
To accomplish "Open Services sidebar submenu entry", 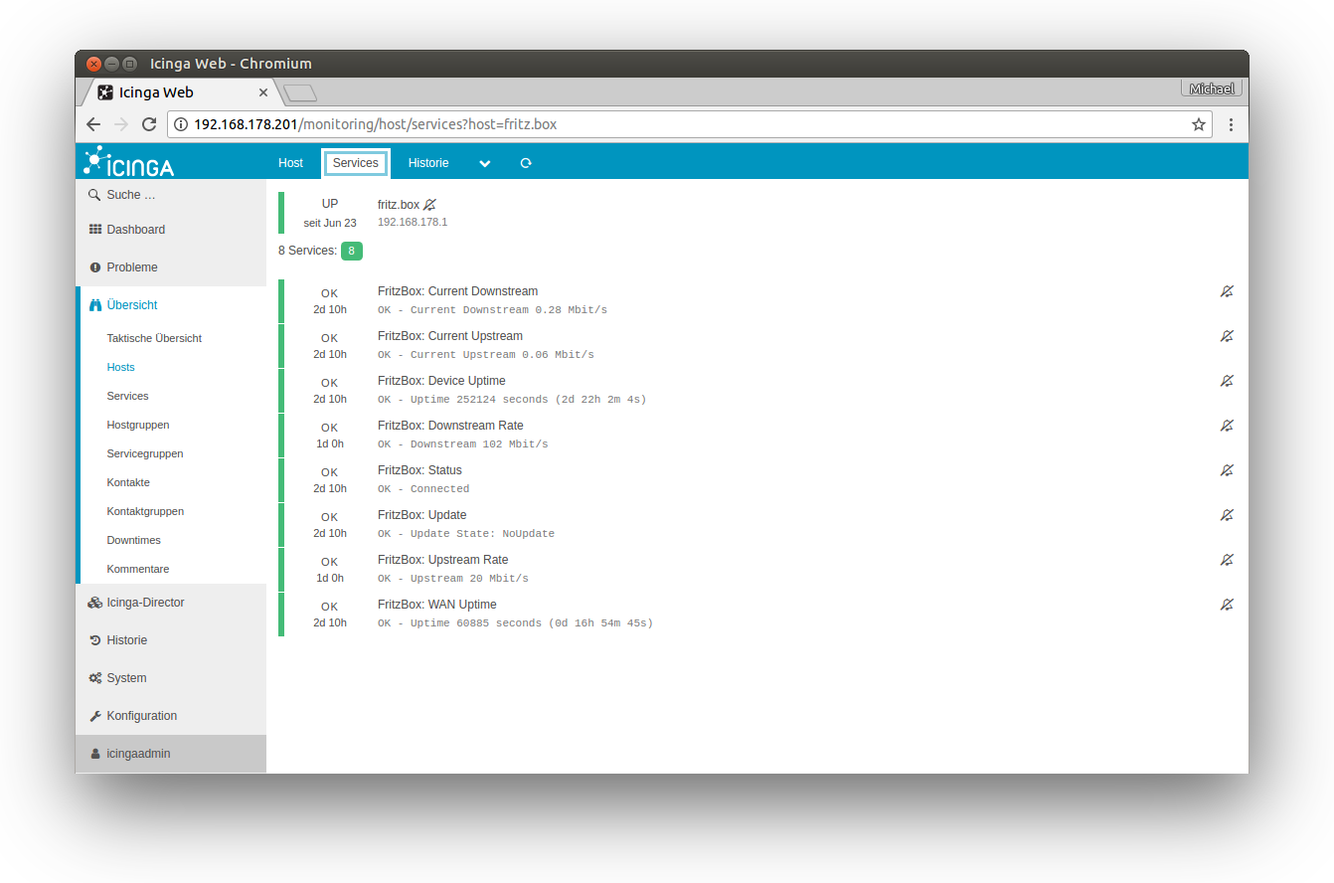I will click(x=127, y=396).
